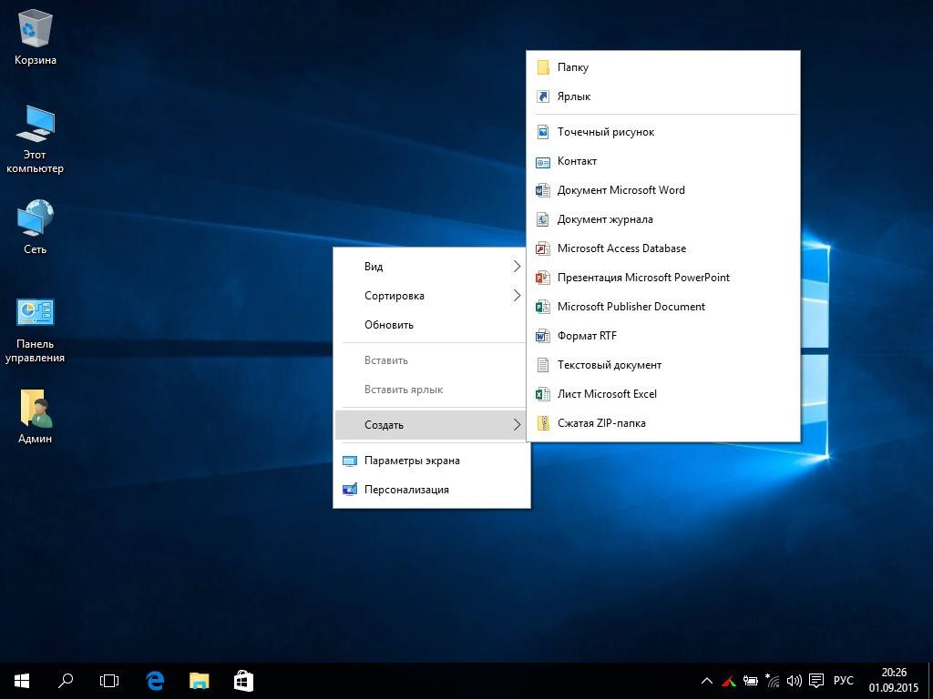Switch the РУС input language indicator
933x699 pixels.
843,681
